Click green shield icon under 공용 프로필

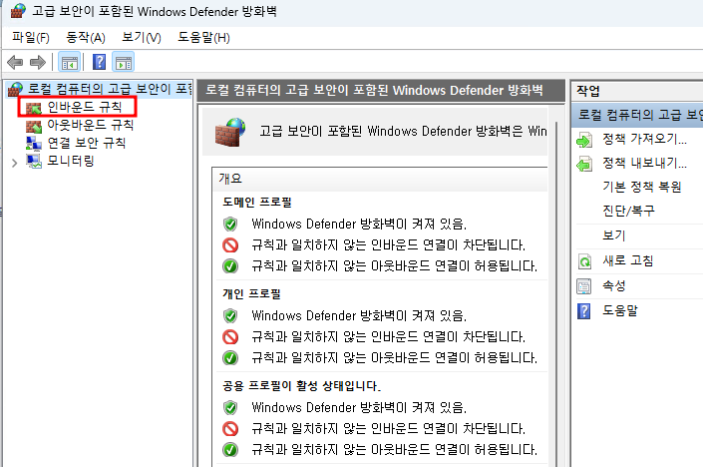(230, 407)
